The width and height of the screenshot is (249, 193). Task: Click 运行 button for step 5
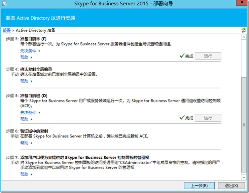pos(208,118)
